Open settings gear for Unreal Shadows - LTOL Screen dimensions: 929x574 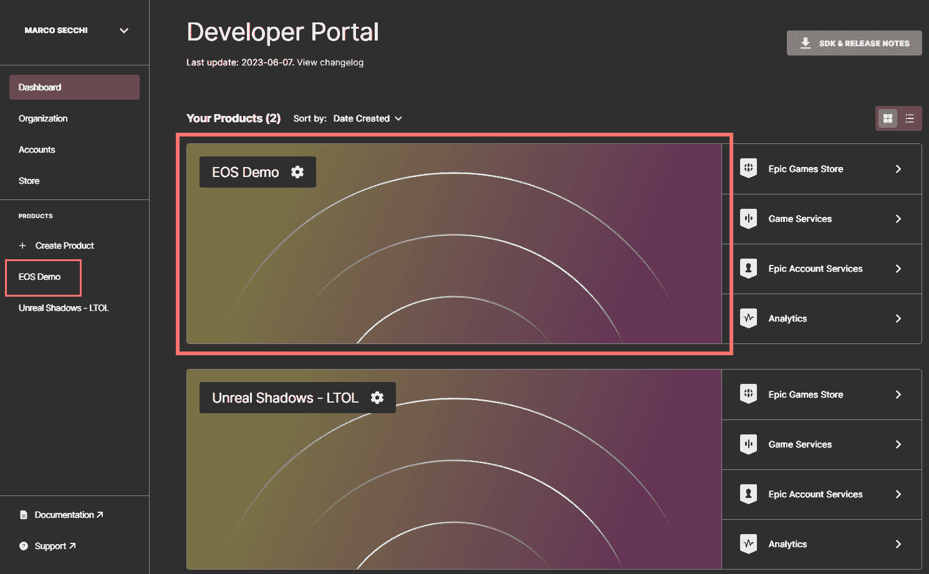point(377,398)
